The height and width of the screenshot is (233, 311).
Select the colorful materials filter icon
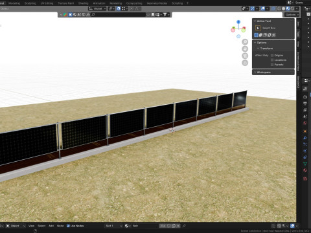point(65,15)
